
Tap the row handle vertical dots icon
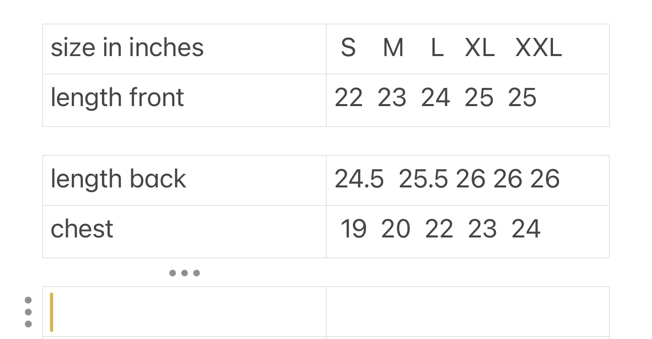[28, 312]
